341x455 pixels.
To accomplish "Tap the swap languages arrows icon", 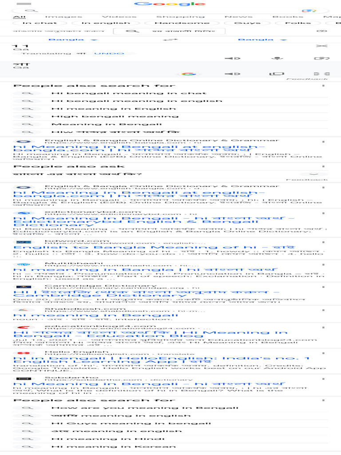I will 170,40.
